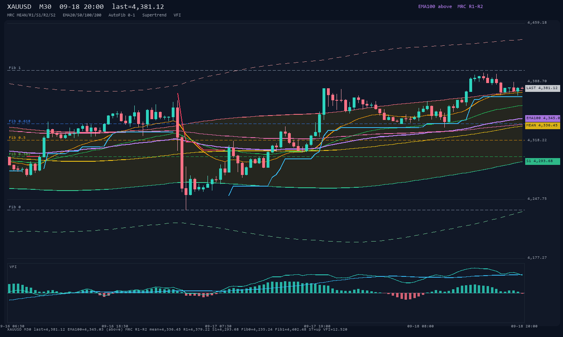
Task: Click the 'LAST 4,381.12' price tag
Action: point(542,88)
